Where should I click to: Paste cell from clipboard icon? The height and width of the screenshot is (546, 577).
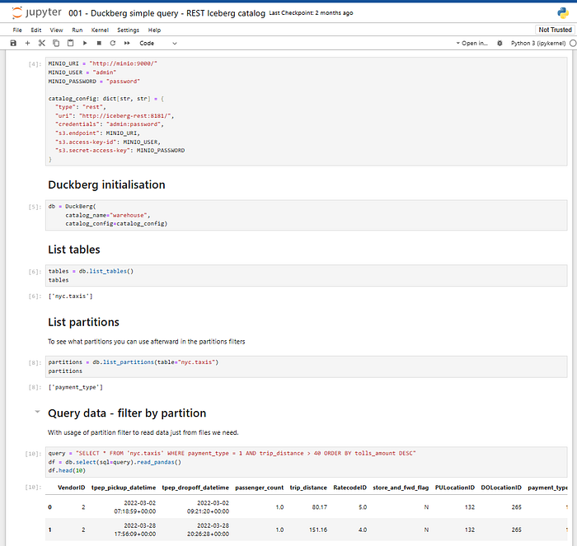(70, 43)
